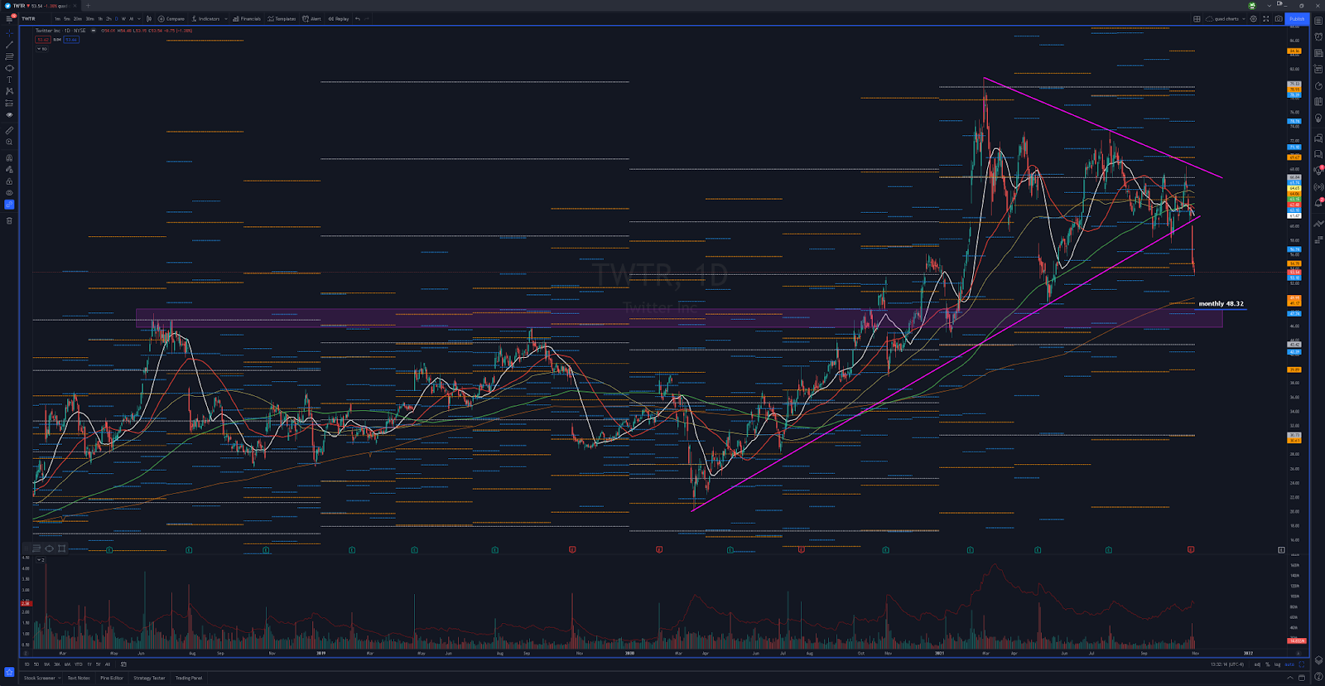Select the measure ruler tool
Image resolution: width=1325 pixels, height=686 pixels.
click(x=9, y=130)
